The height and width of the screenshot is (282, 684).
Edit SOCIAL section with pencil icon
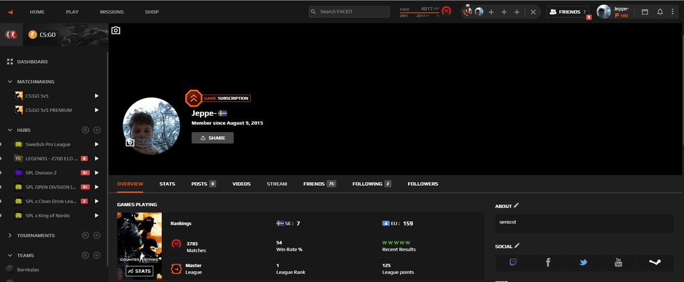point(517,246)
